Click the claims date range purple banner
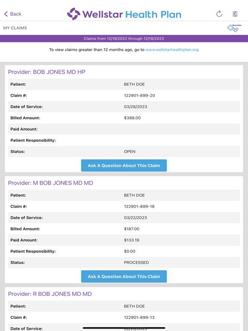 coord(124,39)
